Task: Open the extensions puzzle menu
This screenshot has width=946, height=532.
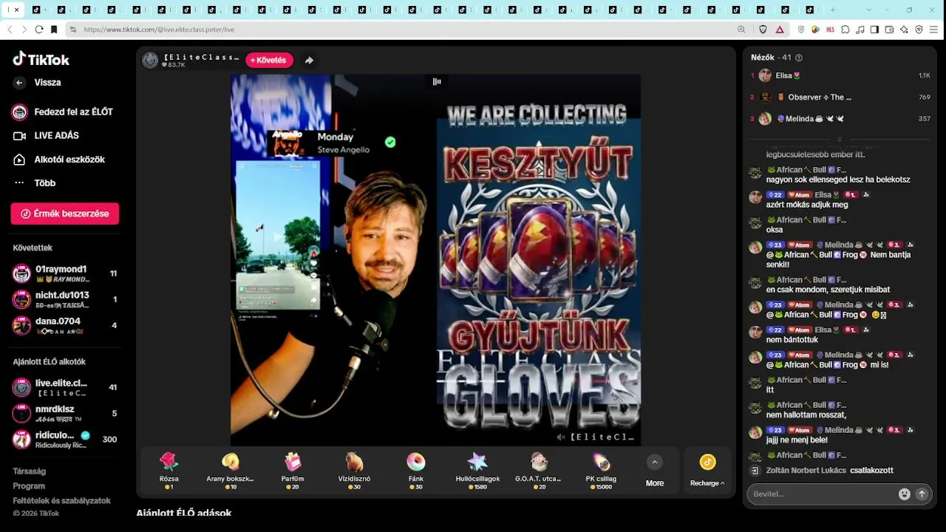Action: pyautogui.click(x=845, y=30)
